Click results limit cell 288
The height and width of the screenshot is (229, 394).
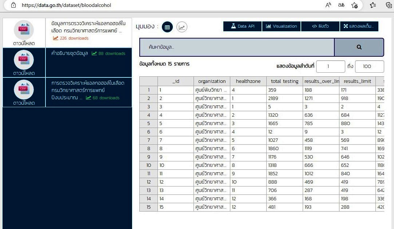tap(357, 207)
